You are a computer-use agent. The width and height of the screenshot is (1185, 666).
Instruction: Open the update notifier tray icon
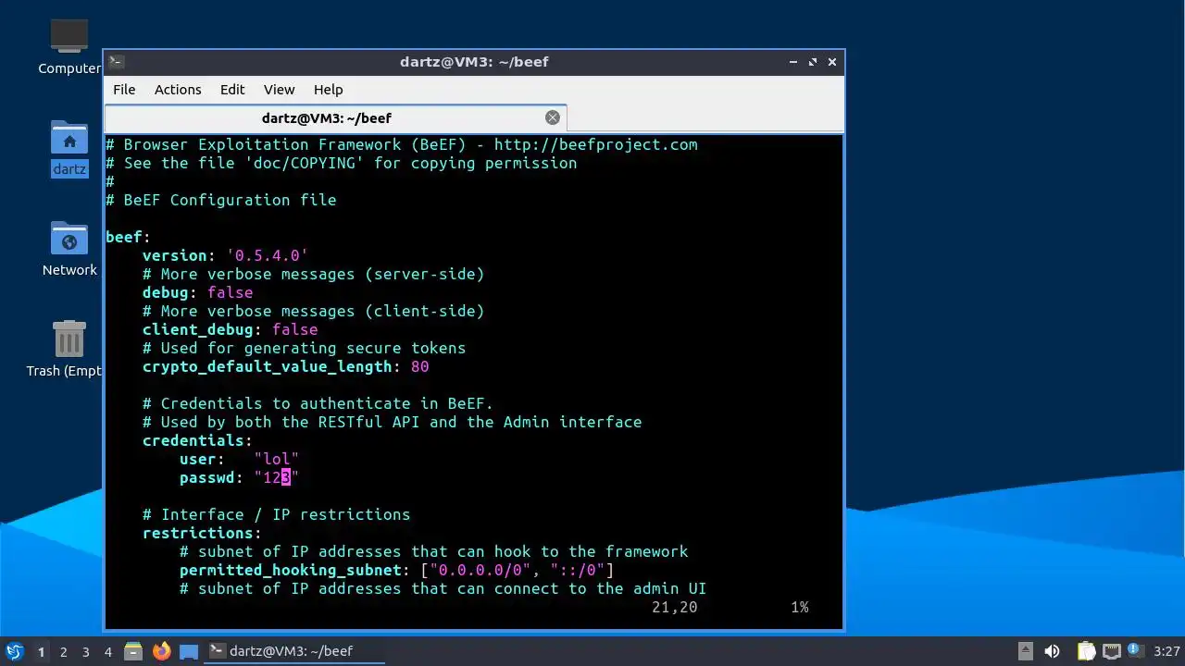tap(1135, 651)
